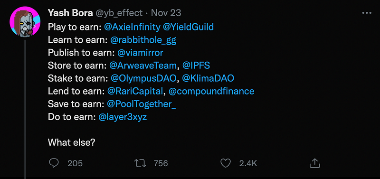
Task: Open the three-dot more options menu
Action: pyautogui.click(x=367, y=13)
